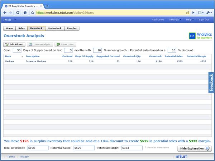Open a new browser tab
The image size is (215, 161).
click(x=47, y=6)
